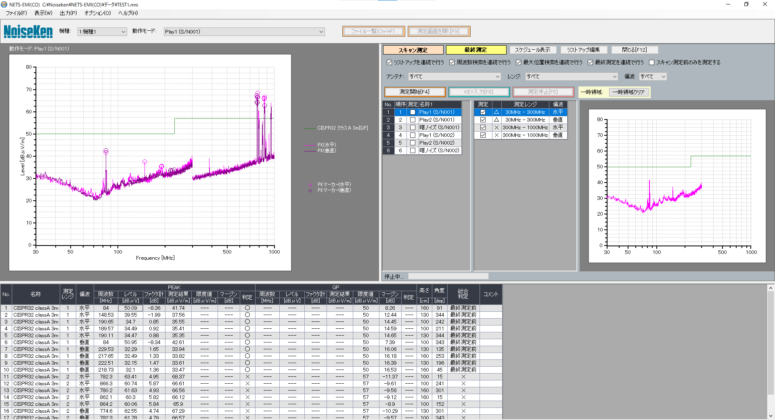Open the オプション(O) menu
Image resolution: width=775 pixels, height=420 pixels.
97,13
